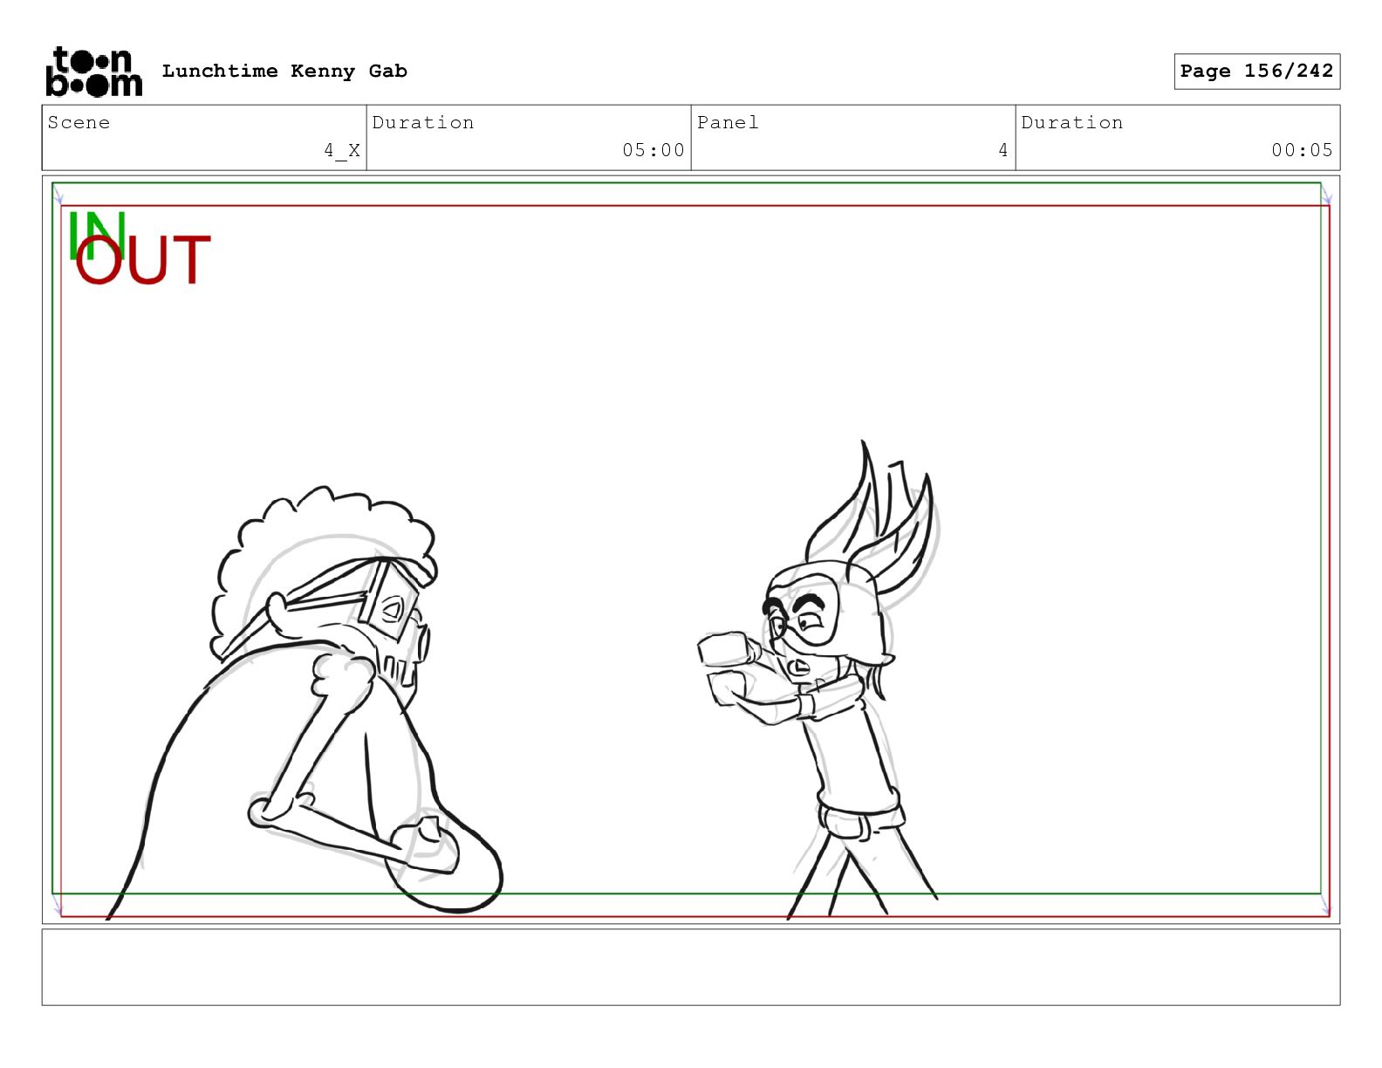Click the 'Scene' header label
Viewport: 1382px width, 1068px height.
coord(79,123)
